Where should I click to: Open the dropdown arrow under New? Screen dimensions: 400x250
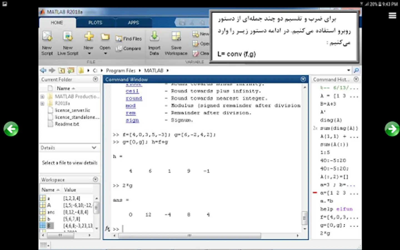89,54
